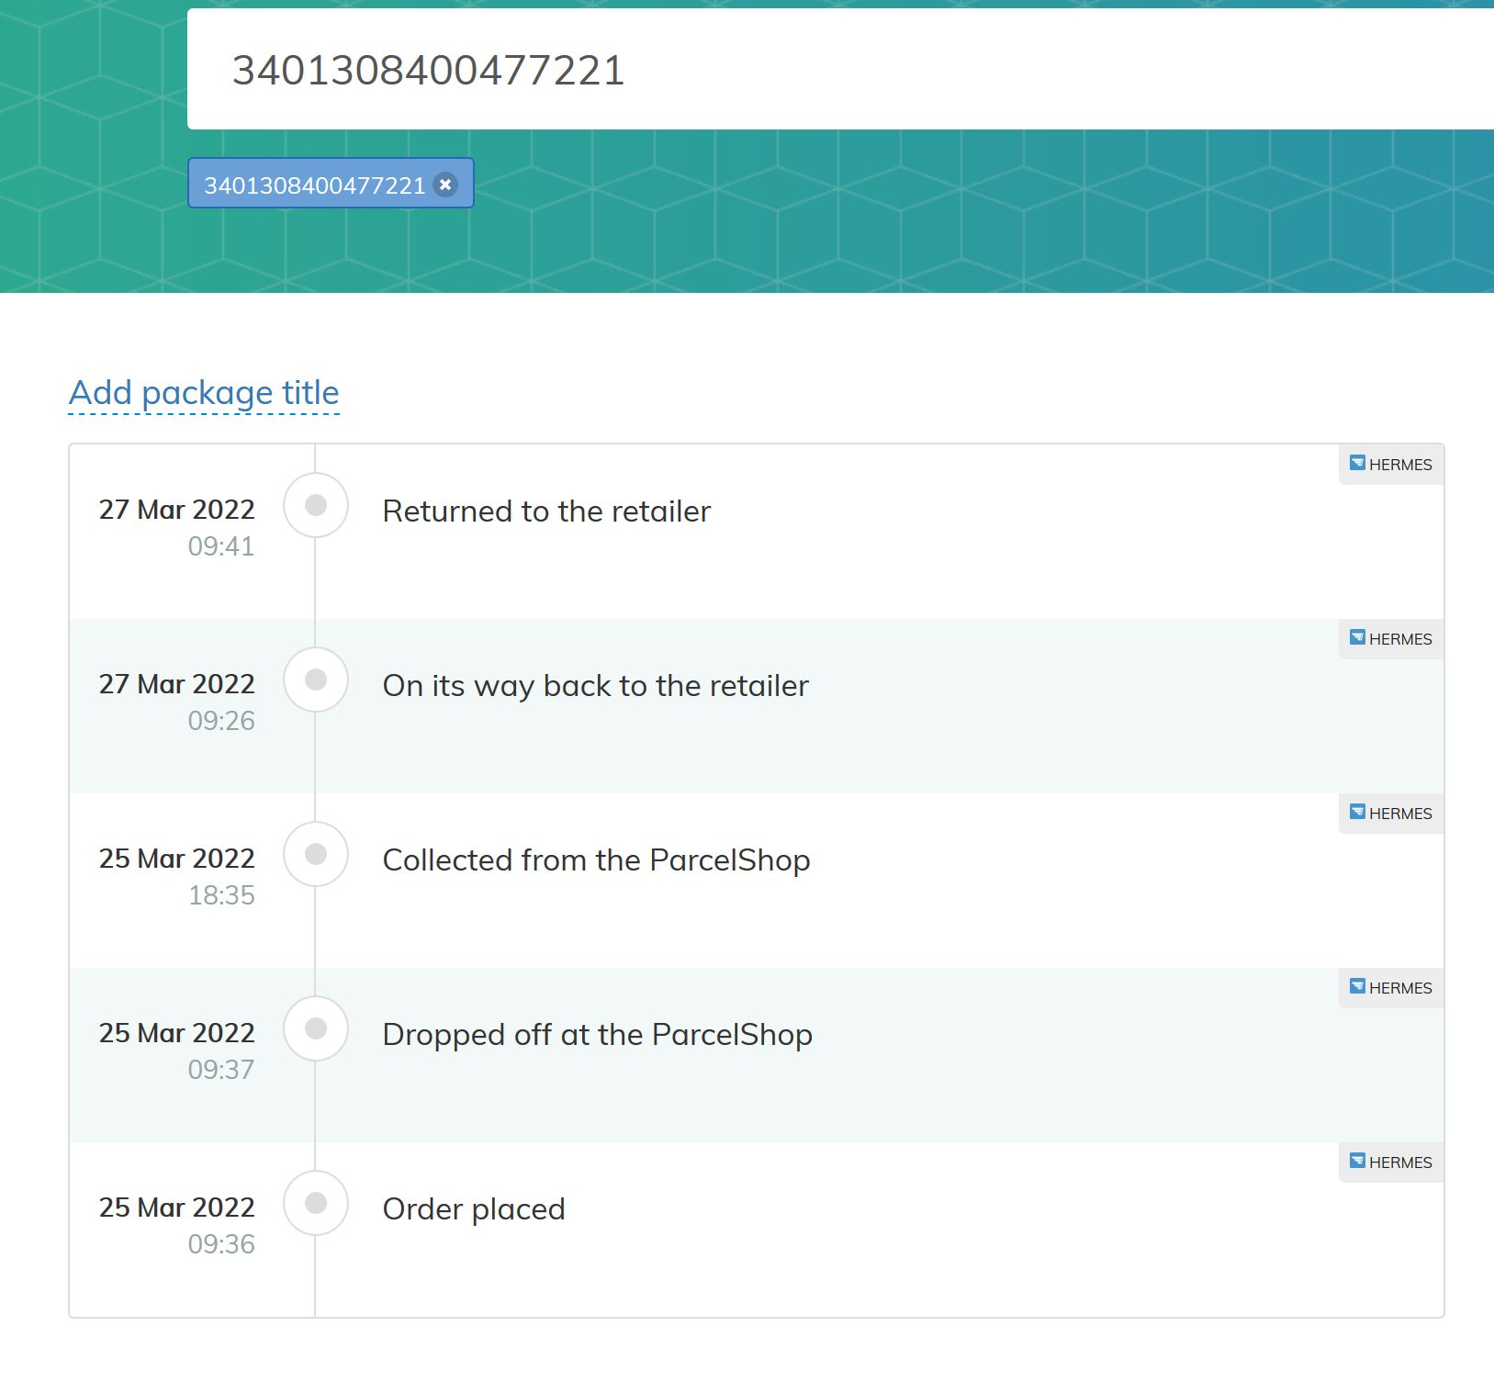Select the Dropped off at the ParcelShop text
Image resolution: width=1494 pixels, height=1393 pixels.
[x=597, y=1035]
